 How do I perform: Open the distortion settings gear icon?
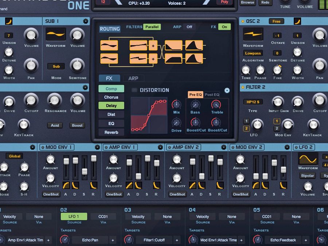(x=227, y=90)
